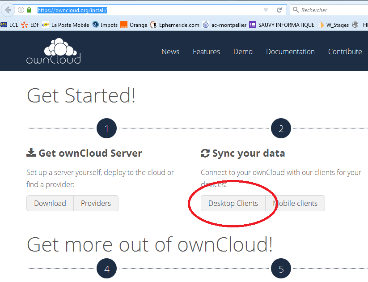Open the La Poste Mobile bookmark

66,25
